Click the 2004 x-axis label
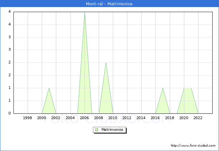The width and height of the screenshot is (219, 151). [x=70, y=118]
